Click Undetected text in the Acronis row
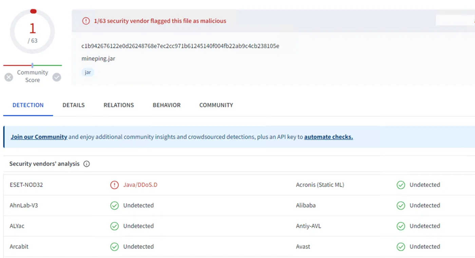 point(425,185)
